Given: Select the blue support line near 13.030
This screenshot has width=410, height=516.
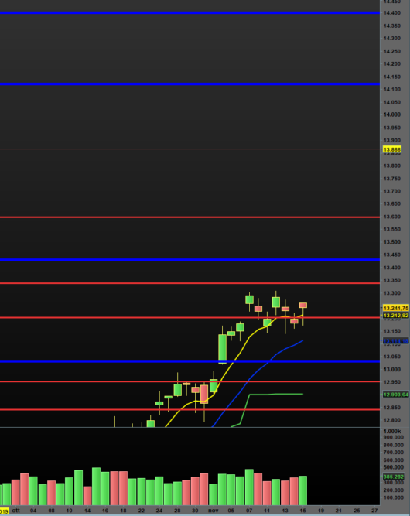Looking at the screenshot, I should click(x=190, y=361).
